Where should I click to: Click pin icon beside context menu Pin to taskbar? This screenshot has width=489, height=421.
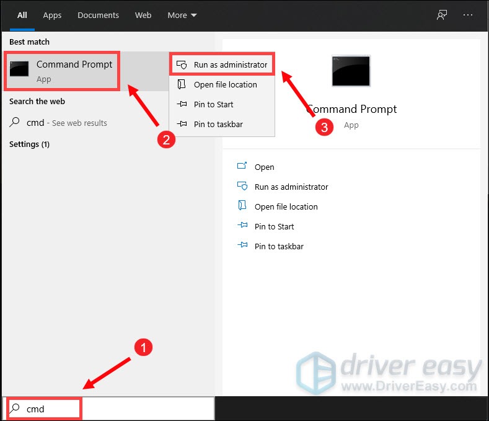coord(182,124)
